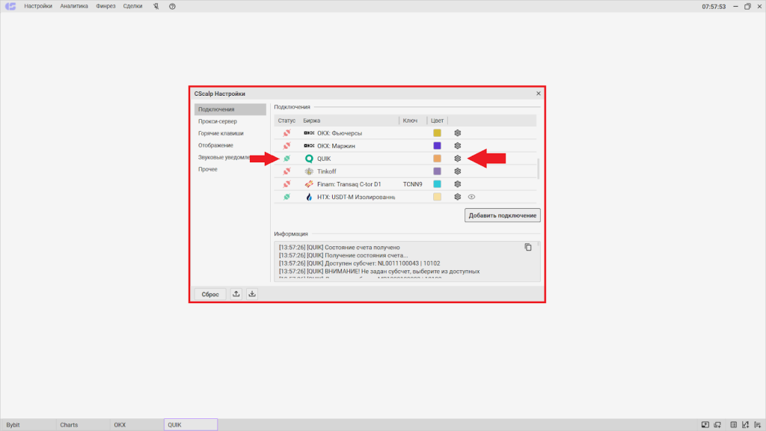This screenshot has width=766, height=431.
Task: Open the Финрез menu
Action: coord(105,6)
